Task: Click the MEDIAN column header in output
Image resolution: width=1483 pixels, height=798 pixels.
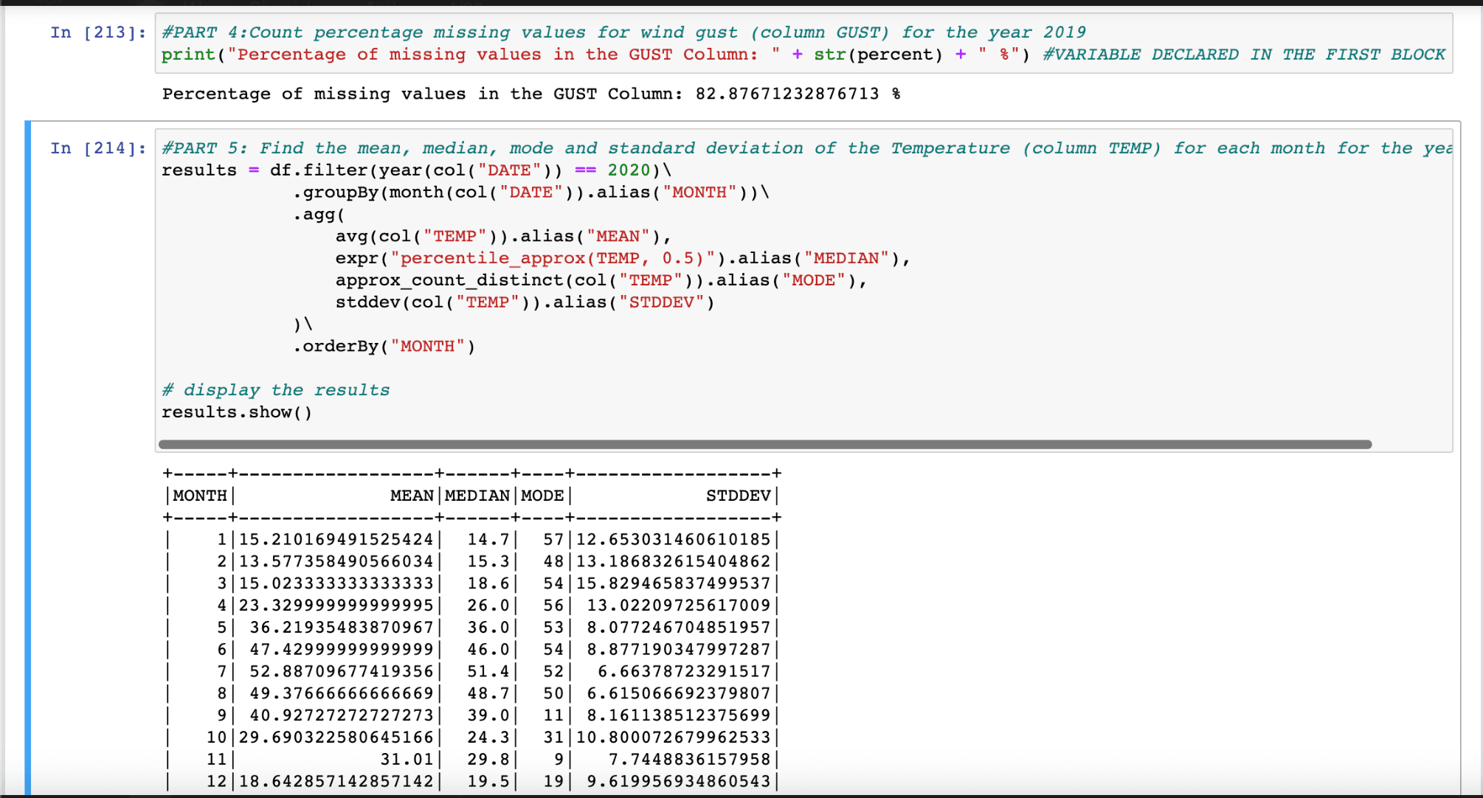Action: [477, 496]
